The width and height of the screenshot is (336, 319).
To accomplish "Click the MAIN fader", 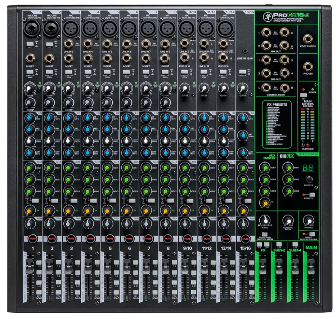I will point(311,266).
